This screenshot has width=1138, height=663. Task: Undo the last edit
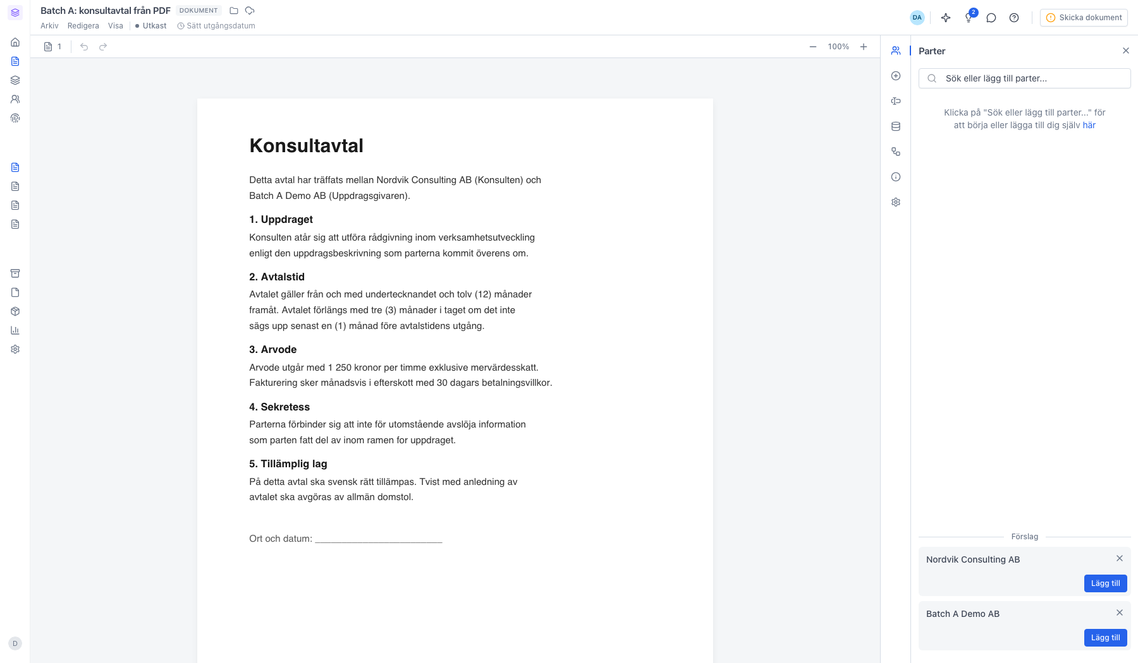pos(84,47)
